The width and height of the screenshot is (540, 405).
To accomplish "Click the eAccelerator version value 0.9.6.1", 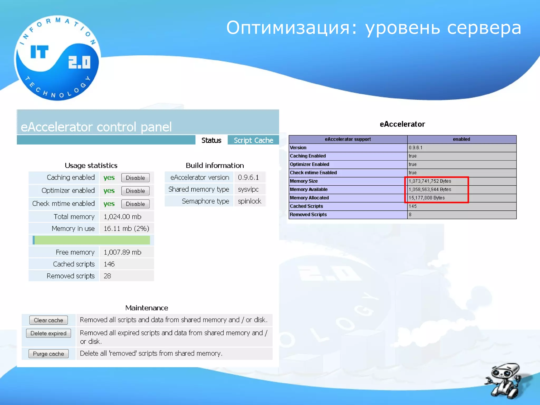I will point(248,177).
